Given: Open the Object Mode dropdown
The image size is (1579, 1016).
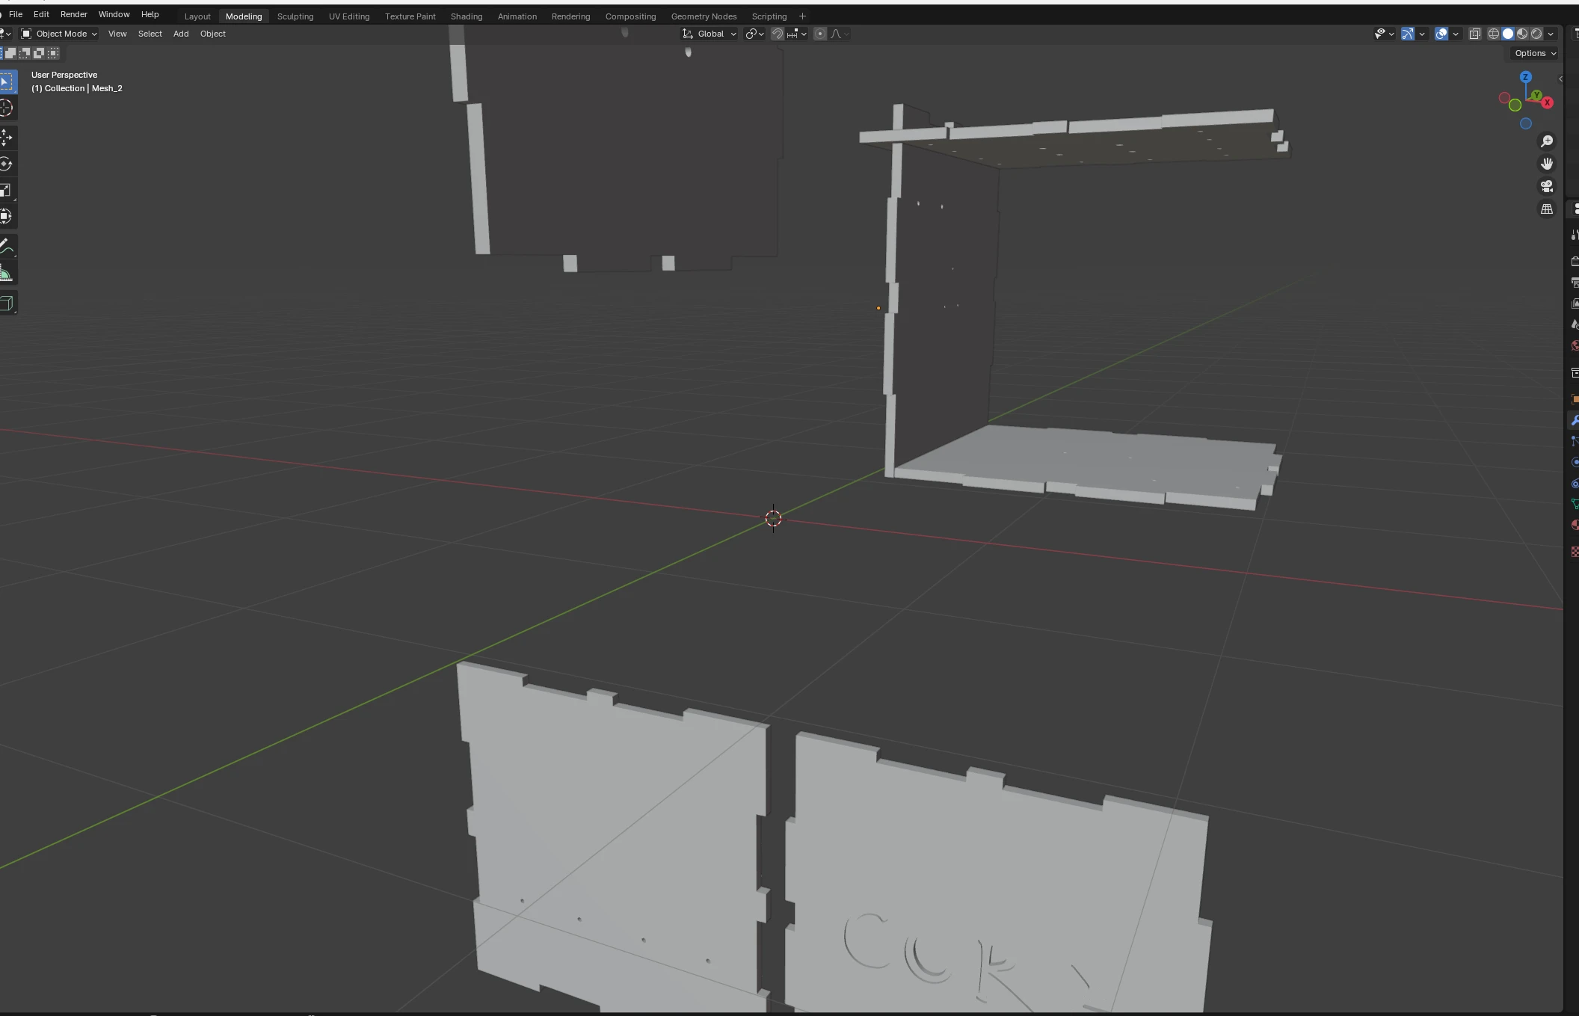Looking at the screenshot, I should point(59,34).
